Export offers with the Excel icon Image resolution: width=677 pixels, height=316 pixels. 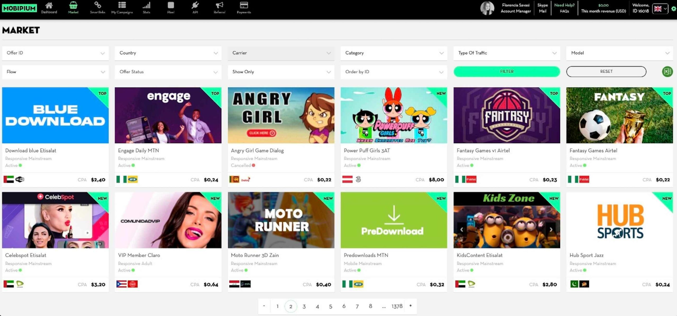point(667,72)
